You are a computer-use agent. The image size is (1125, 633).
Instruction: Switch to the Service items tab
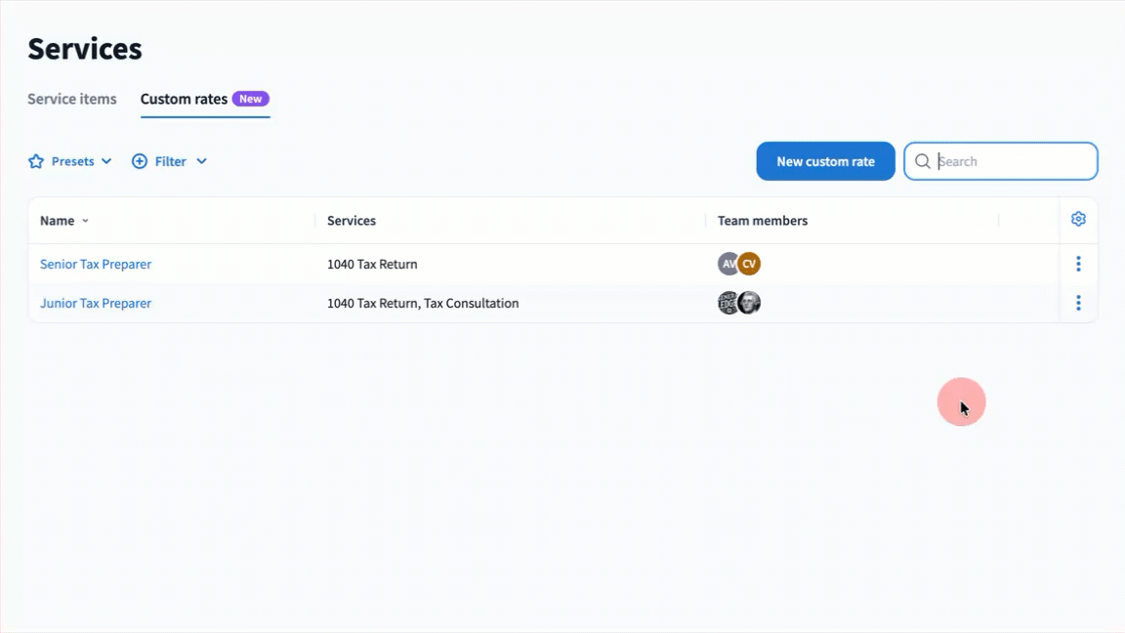(x=72, y=99)
